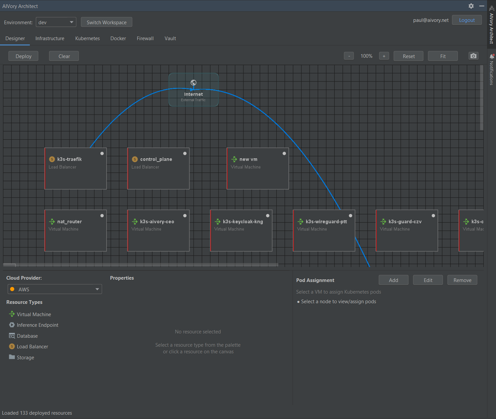Open the Firewall tab
The height and width of the screenshot is (419, 496).
pyautogui.click(x=145, y=38)
